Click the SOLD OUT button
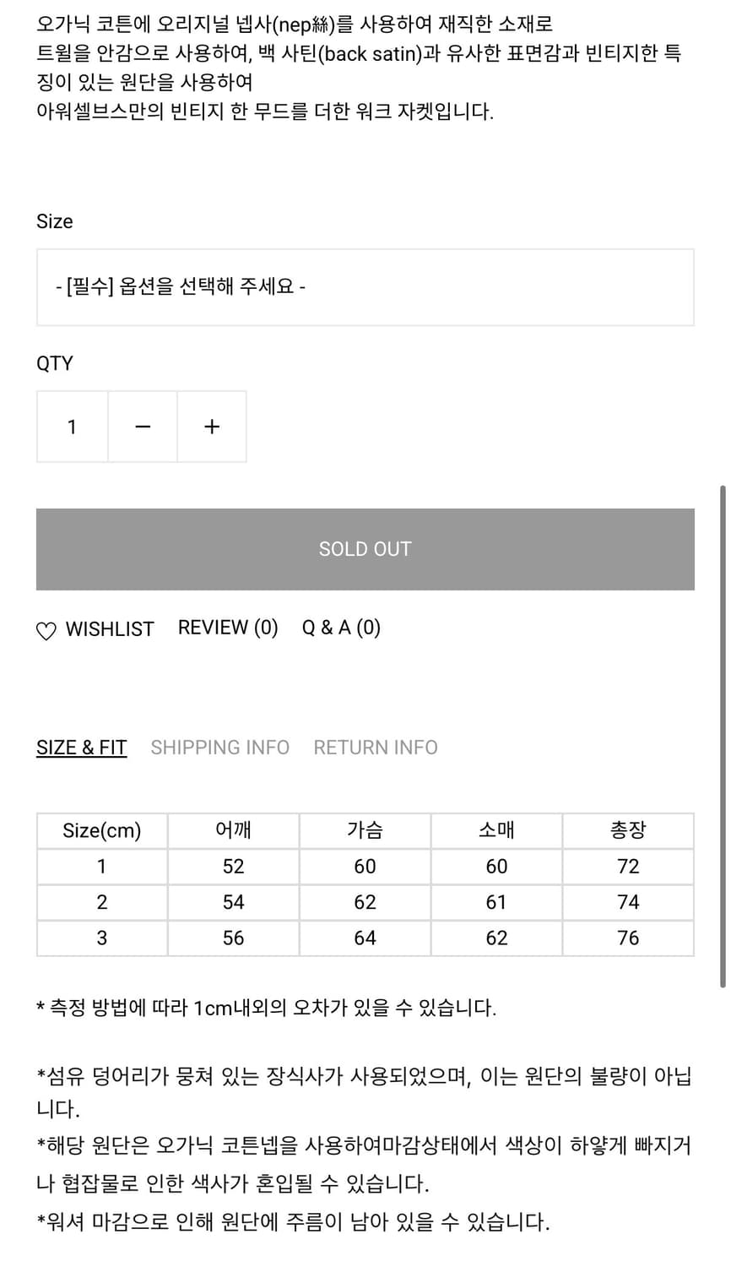 pyautogui.click(x=365, y=548)
